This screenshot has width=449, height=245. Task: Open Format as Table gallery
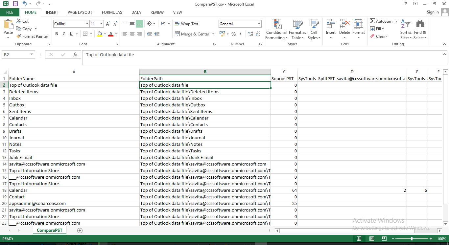point(297,29)
